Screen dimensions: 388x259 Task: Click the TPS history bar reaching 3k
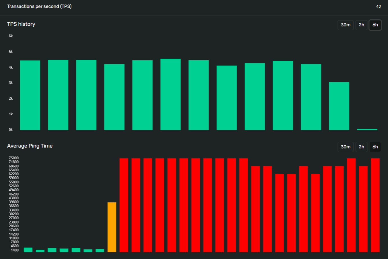pos(339,106)
